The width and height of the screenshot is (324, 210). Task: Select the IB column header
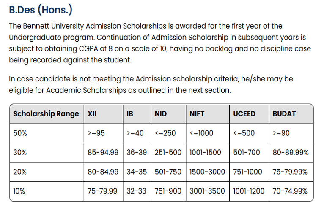point(130,114)
